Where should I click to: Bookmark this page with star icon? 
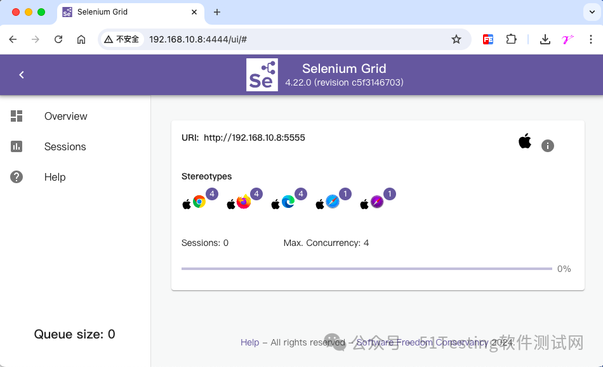(x=456, y=39)
